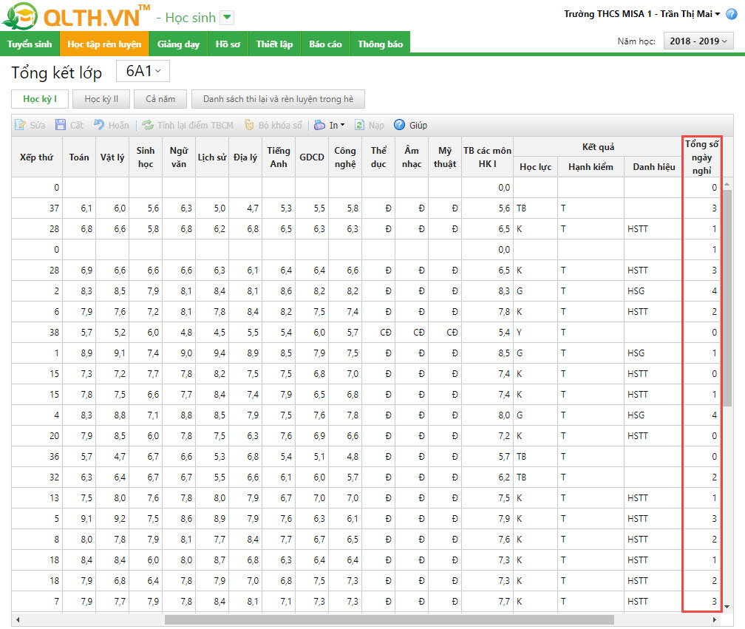The image size is (745, 629).
Task: Expand the In print options arrow
Action: 343,125
